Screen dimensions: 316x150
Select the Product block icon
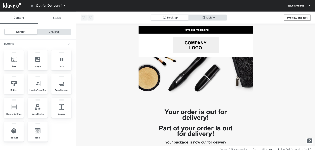click(x=14, y=131)
